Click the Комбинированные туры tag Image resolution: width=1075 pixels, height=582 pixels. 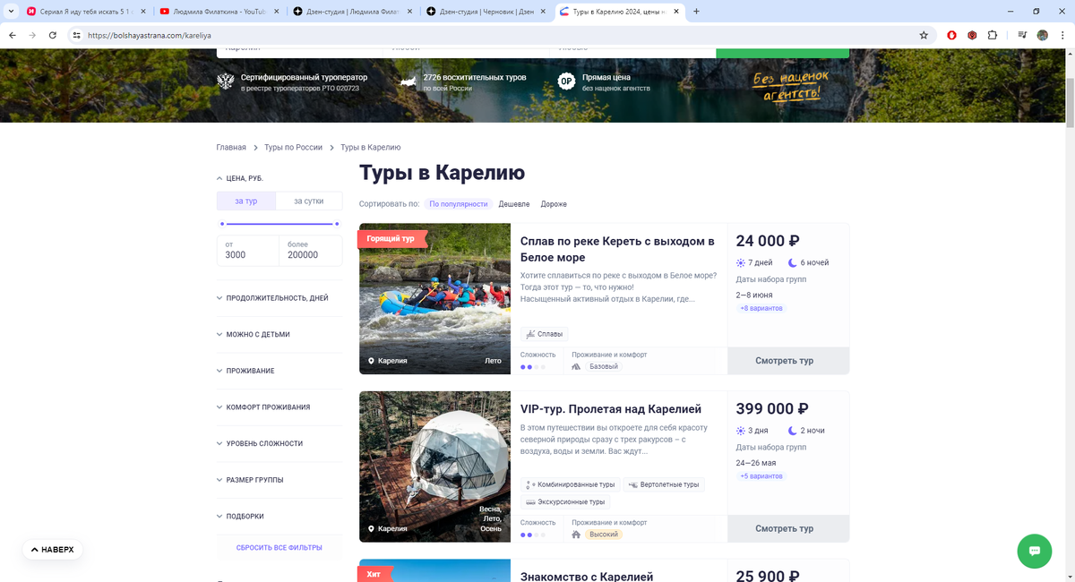[571, 484]
